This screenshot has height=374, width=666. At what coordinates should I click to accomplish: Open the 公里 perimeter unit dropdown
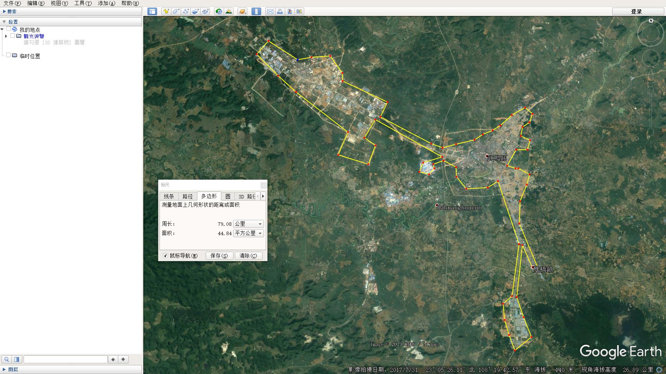pos(249,224)
